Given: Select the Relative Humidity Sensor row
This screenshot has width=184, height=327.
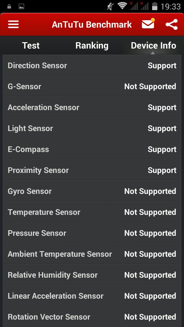Looking at the screenshot, I should [92, 275].
